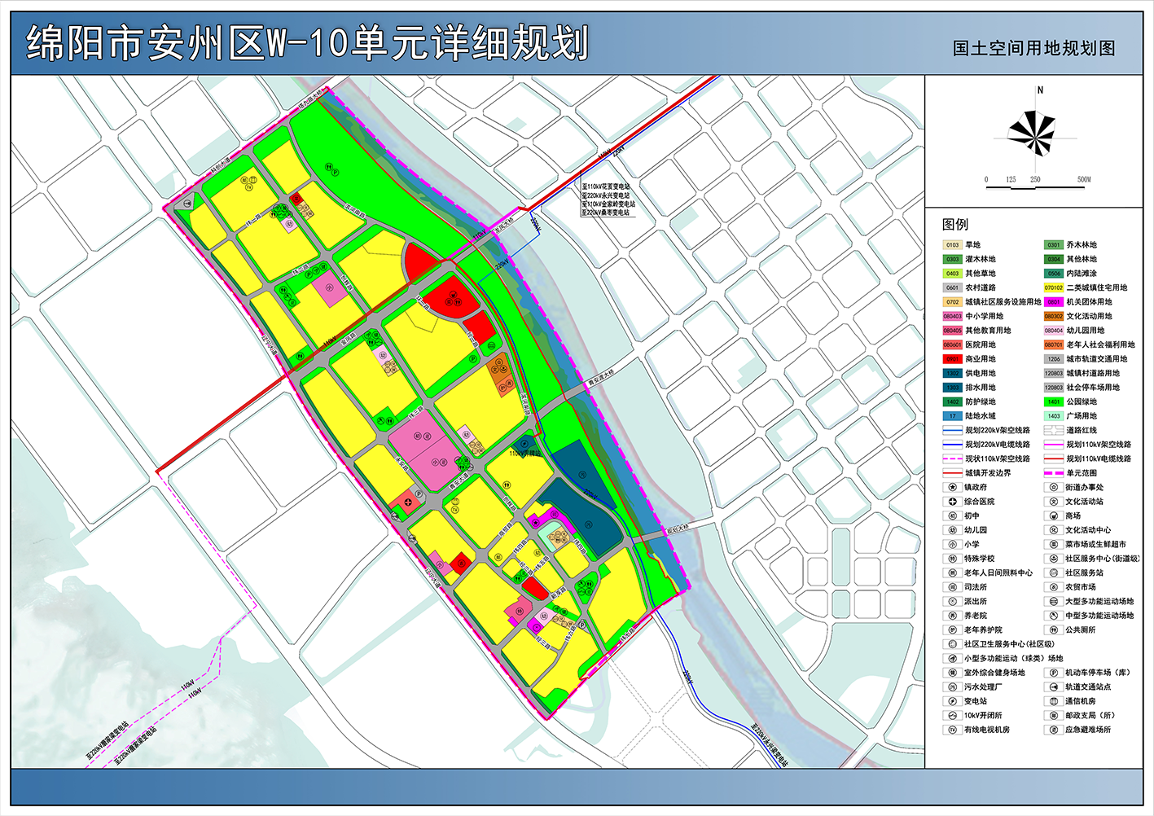Click the 图例 legend heading
1154x816 pixels.
(955, 224)
